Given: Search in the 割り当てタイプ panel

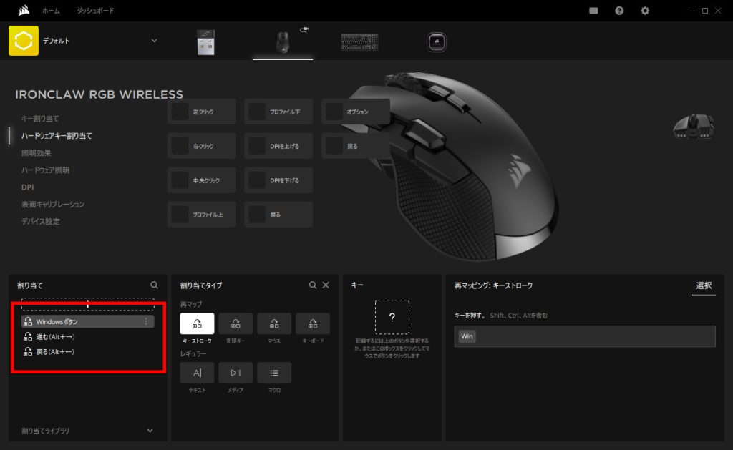Looking at the screenshot, I should 312,285.
